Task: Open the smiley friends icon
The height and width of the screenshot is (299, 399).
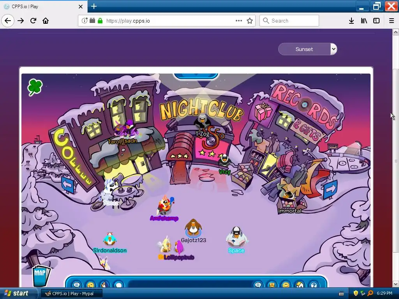Action: point(286,285)
